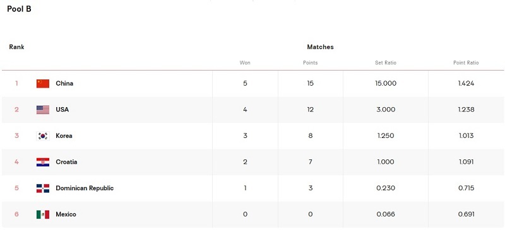Select the Korea flag icon
505x230 pixels.
pos(43,135)
